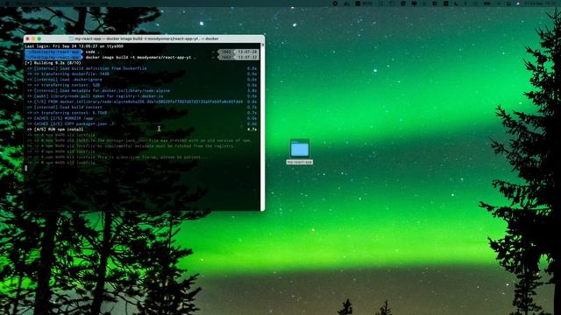Click the 'CACHED [2/5] WORKDIR /app' line
The image size is (561, 315).
click(60, 118)
